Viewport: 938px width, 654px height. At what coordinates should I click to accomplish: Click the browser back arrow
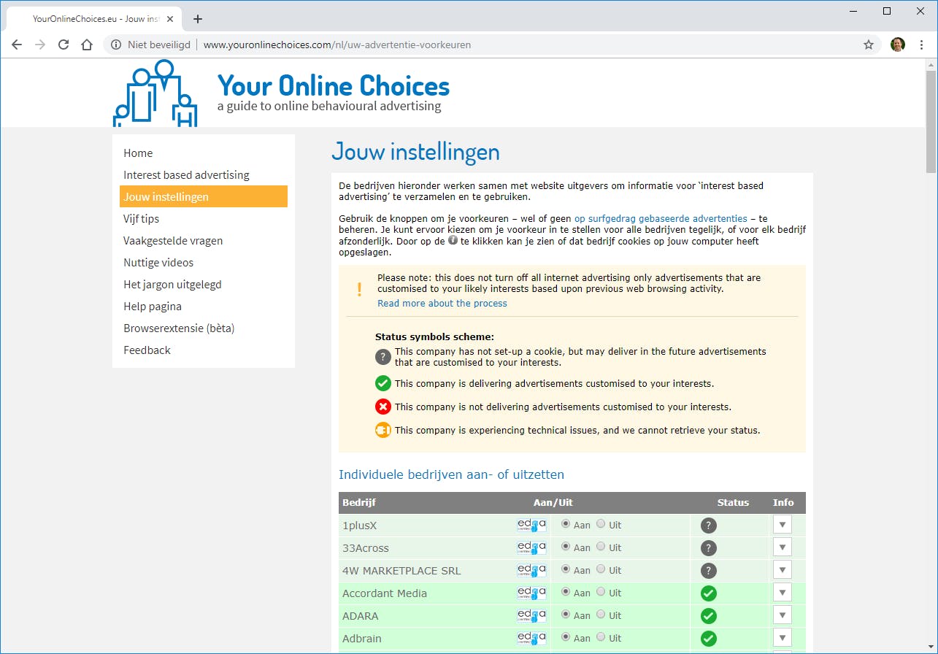(x=17, y=45)
